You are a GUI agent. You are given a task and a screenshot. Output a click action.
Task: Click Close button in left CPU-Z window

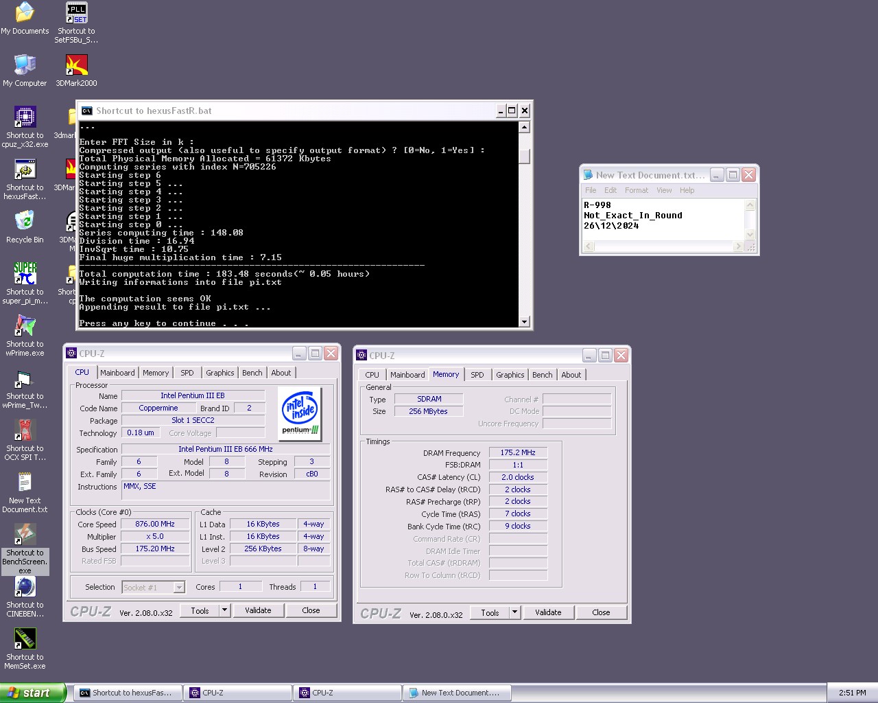click(x=311, y=610)
